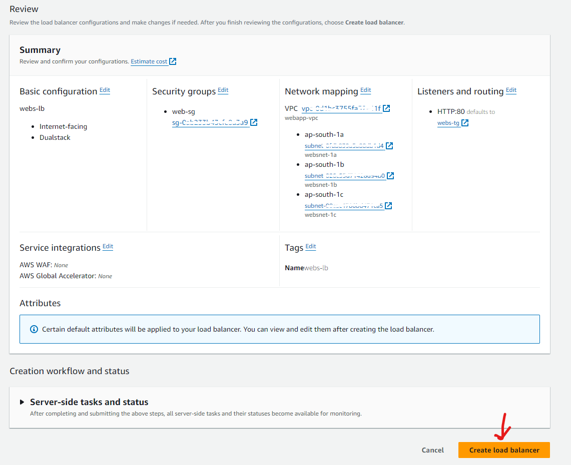571x465 pixels.
Task: Click external link icon beside webs-tg
Action: coord(465,123)
